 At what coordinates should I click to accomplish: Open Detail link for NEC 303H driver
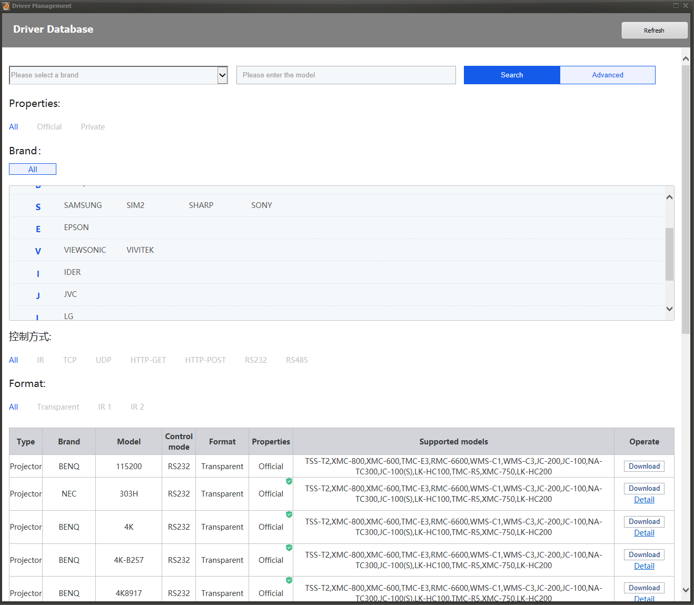644,500
